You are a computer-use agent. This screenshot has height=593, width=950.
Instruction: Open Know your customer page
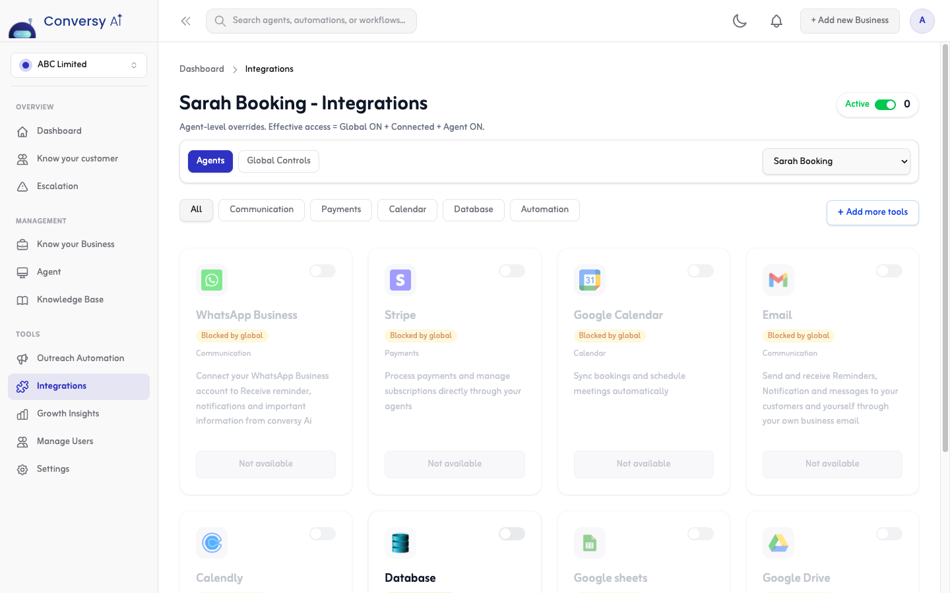coord(79,159)
